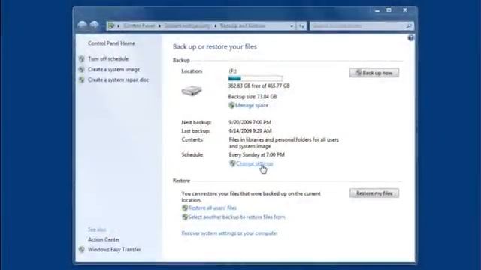Image resolution: width=481 pixels, height=270 pixels.
Task: Click Change settings link
Action: coord(255,163)
